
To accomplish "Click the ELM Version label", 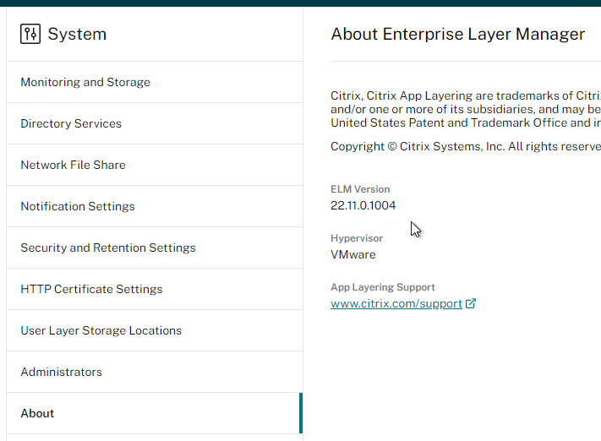I will click(360, 189).
